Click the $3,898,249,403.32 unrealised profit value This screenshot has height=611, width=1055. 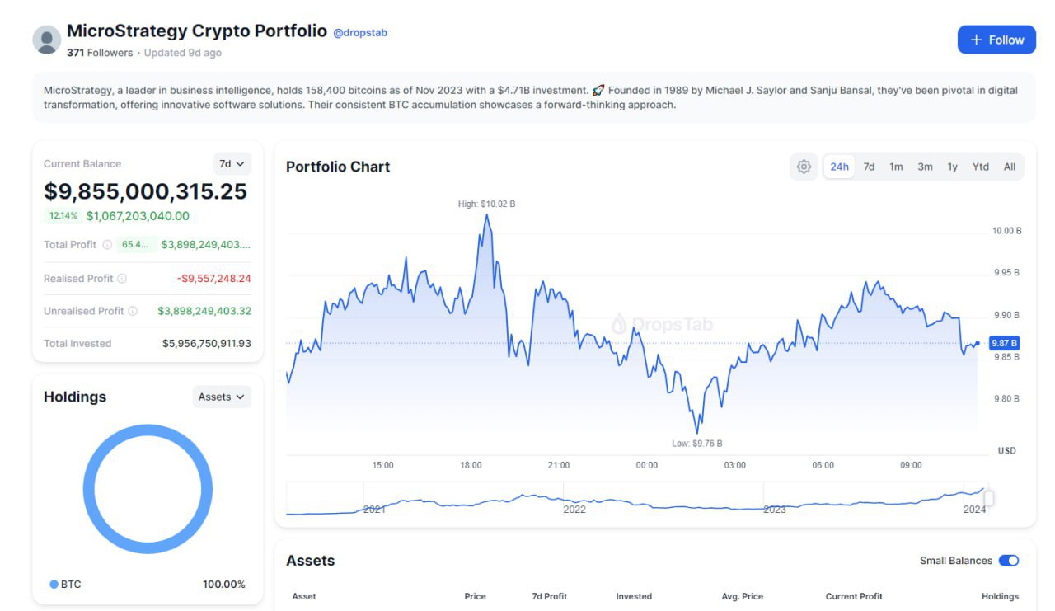click(204, 311)
